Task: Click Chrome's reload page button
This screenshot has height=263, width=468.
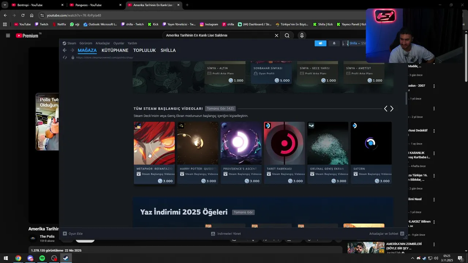Action: [23, 15]
